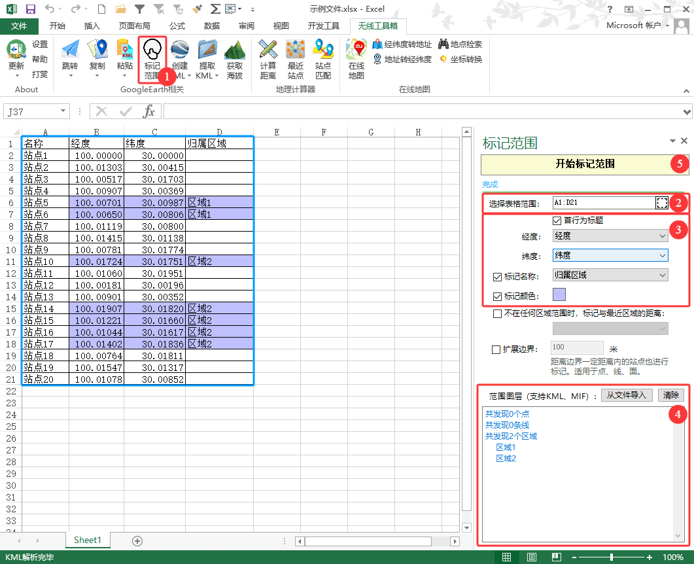Open the 更新 update tool
Viewport: 694px width, 564px height.
pos(16,60)
